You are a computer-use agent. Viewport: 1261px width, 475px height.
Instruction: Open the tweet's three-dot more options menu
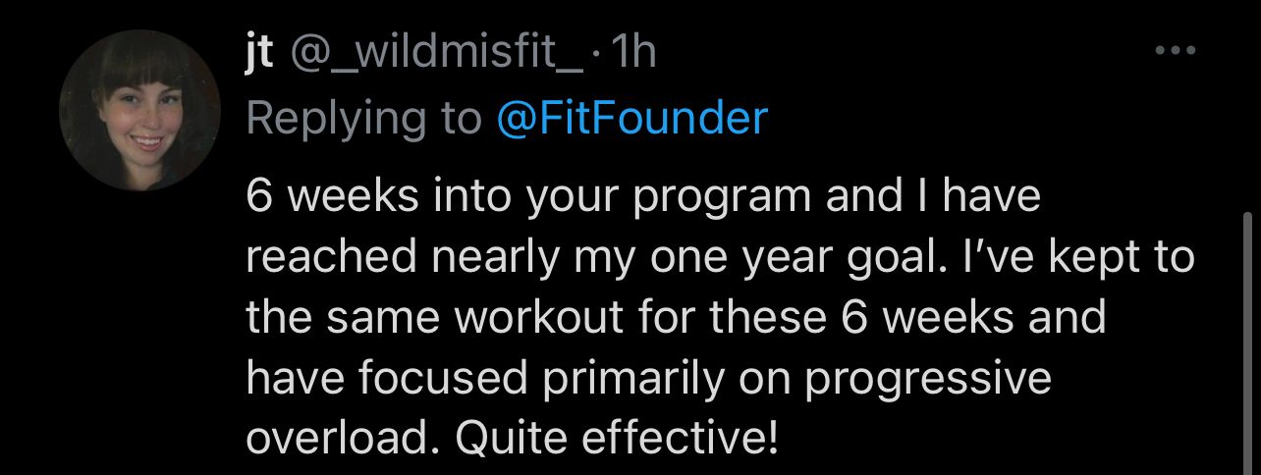point(1175,50)
